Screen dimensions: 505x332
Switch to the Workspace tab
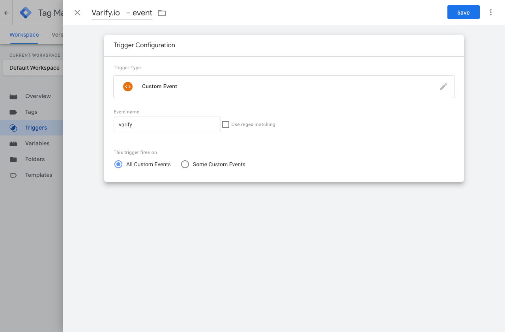tap(24, 35)
